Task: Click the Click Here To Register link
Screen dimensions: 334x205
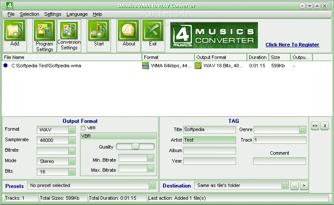Action: pos(292,45)
